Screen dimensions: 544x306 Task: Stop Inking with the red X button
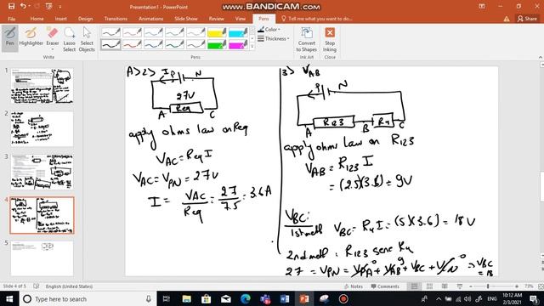click(330, 39)
